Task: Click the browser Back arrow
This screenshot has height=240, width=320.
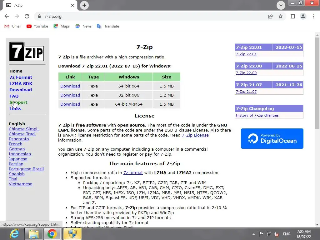Action: coord(7,16)
